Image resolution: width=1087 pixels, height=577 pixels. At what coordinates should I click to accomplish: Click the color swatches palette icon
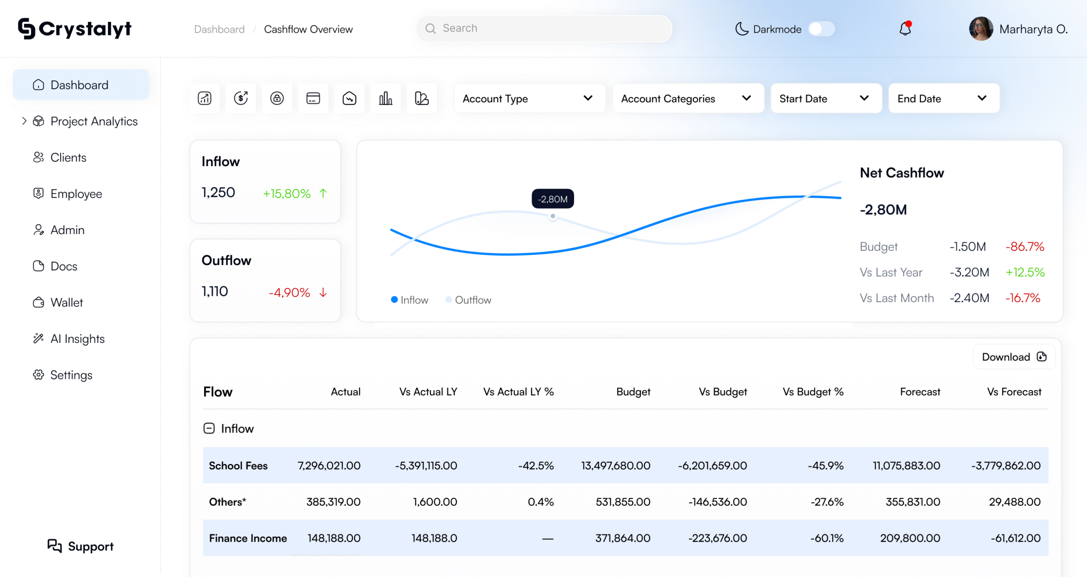[x=421, y=99]
